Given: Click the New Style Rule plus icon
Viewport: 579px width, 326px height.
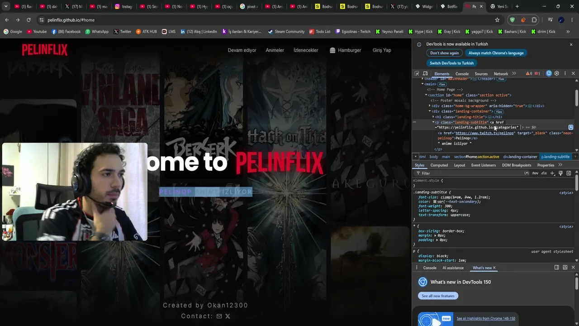Looking at the screenshot, I should click(x=552, y=173).
